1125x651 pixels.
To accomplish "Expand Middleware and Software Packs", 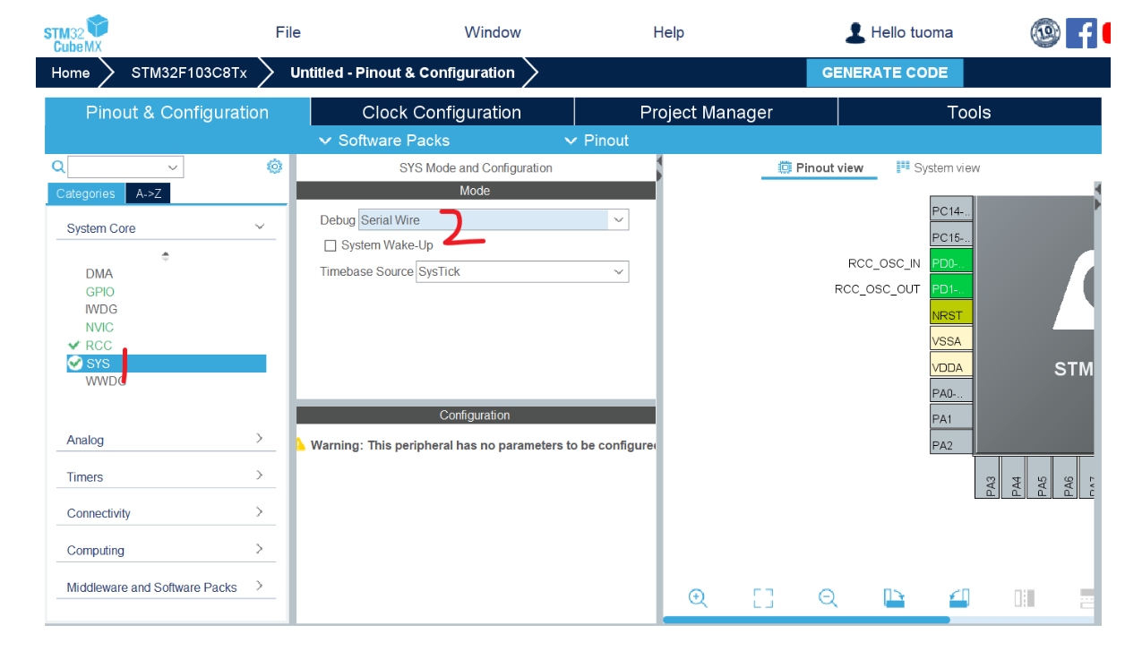I will point(260,586).
